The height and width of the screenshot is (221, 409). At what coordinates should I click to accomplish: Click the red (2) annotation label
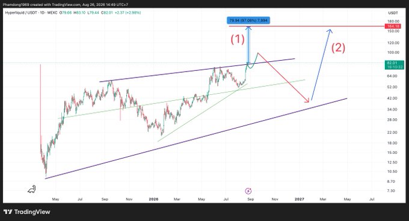coord(338,48)
